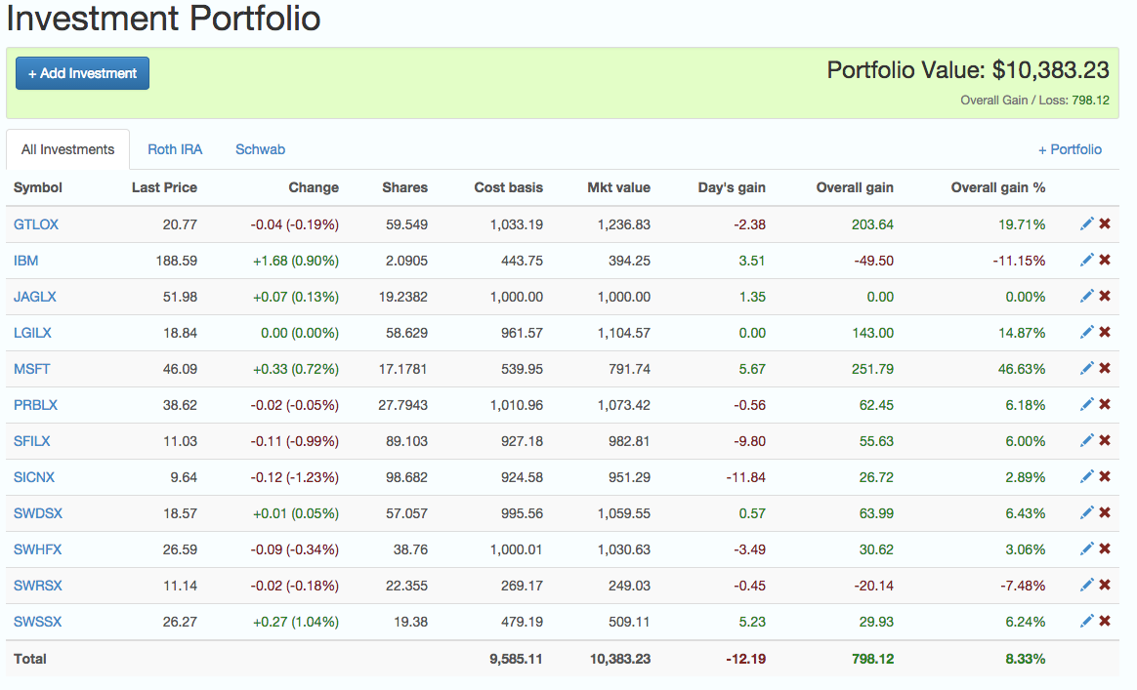Edit the PRBLX investment using pencil icon
Viewport: 1137px width, 690px height.
1086,405
